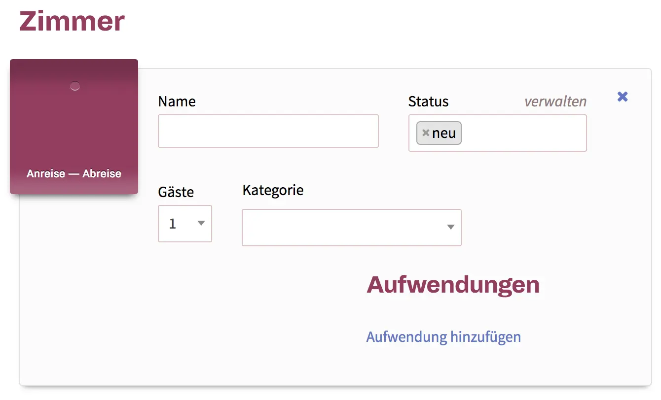Click the Gäste dropdown arrow
Viewport: 661px width, 400px height.
[201, 224]
